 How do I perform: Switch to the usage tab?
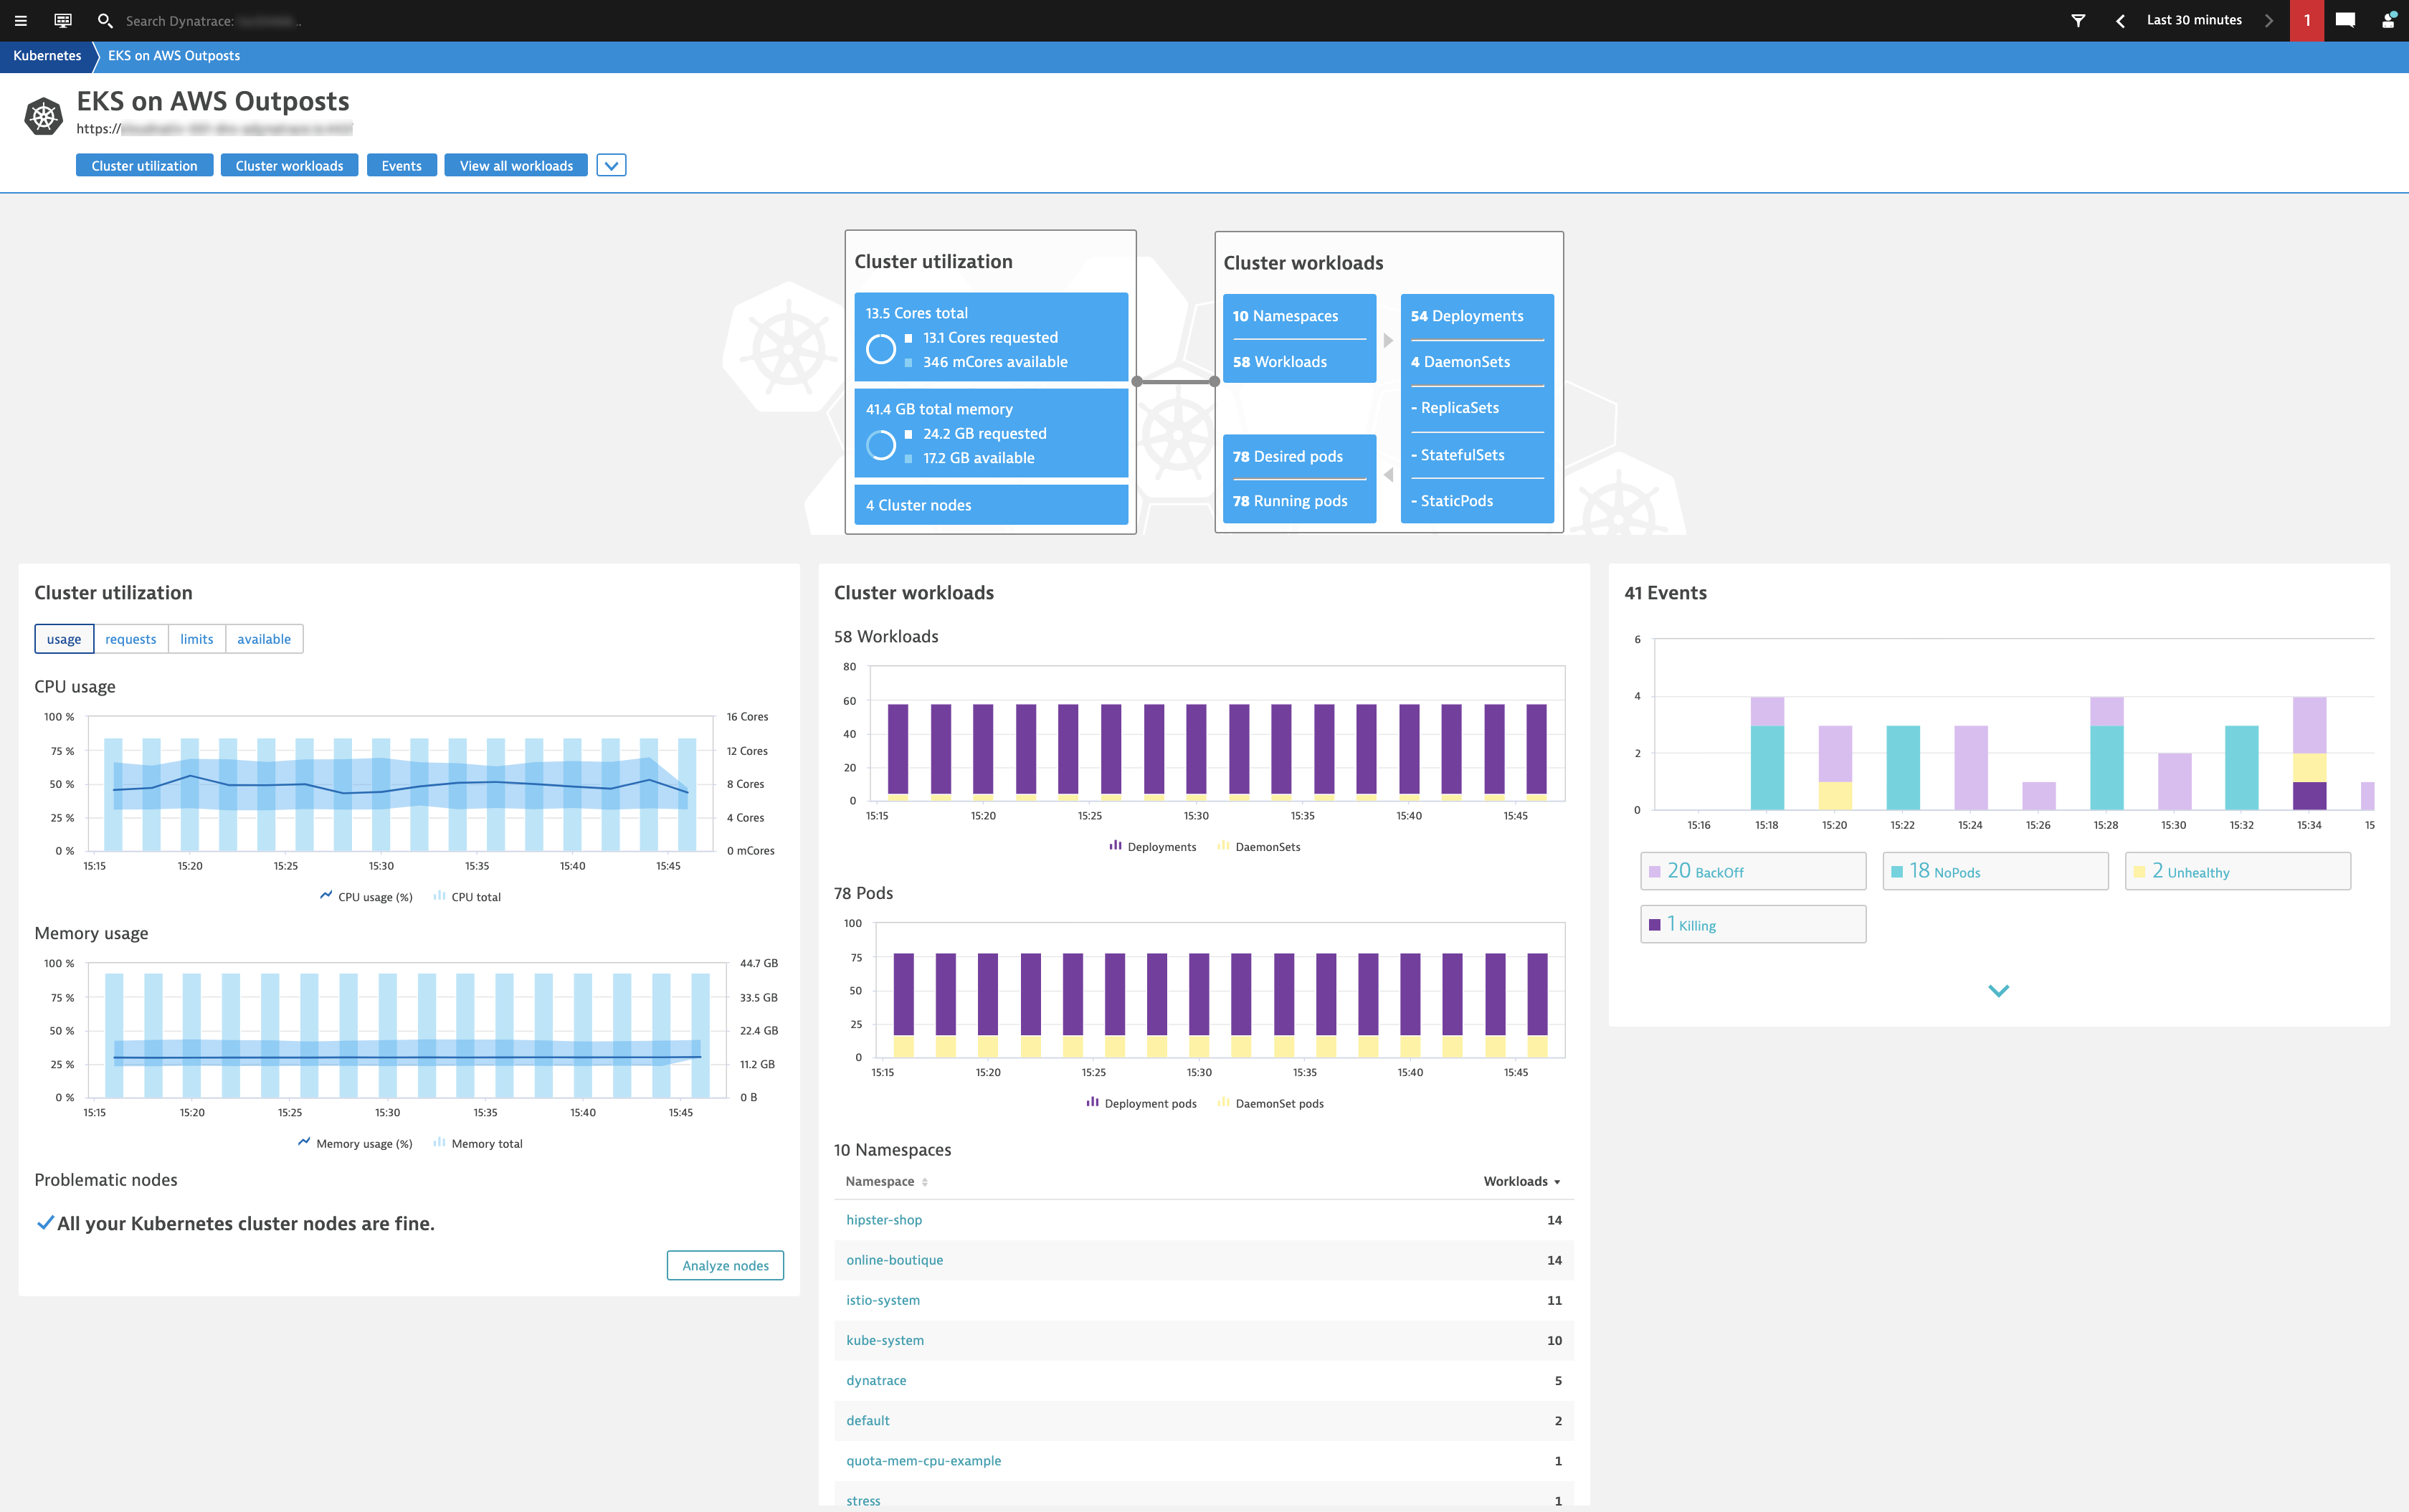tap(64, 639)
